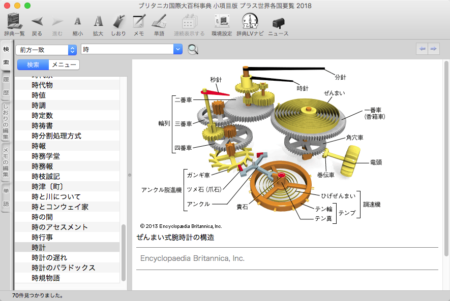Expand the search history dropdown arrow
This screenshot has width=450, height=301.
pyautogui.click(x=178, y=49)
